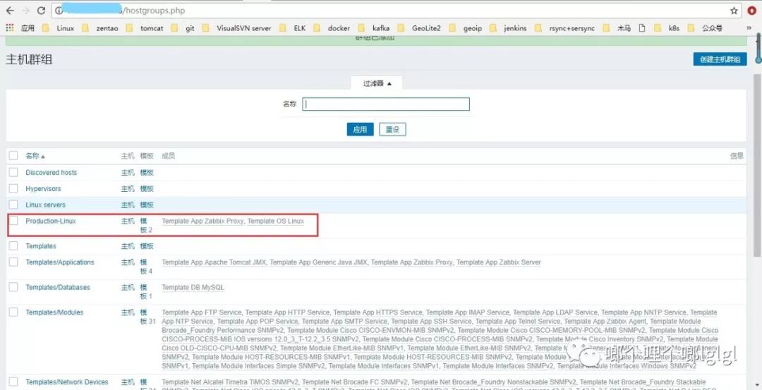762x390 pixels.
Task: Open the Templates/Network Devices group link
Action: [x=67, y=382]
